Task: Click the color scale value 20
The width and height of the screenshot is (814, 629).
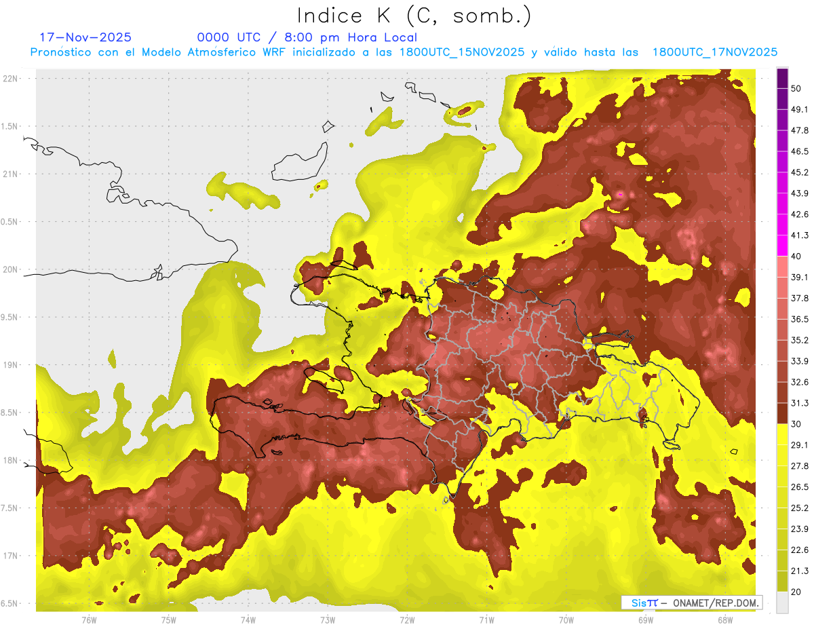Action: click(796, 592)
